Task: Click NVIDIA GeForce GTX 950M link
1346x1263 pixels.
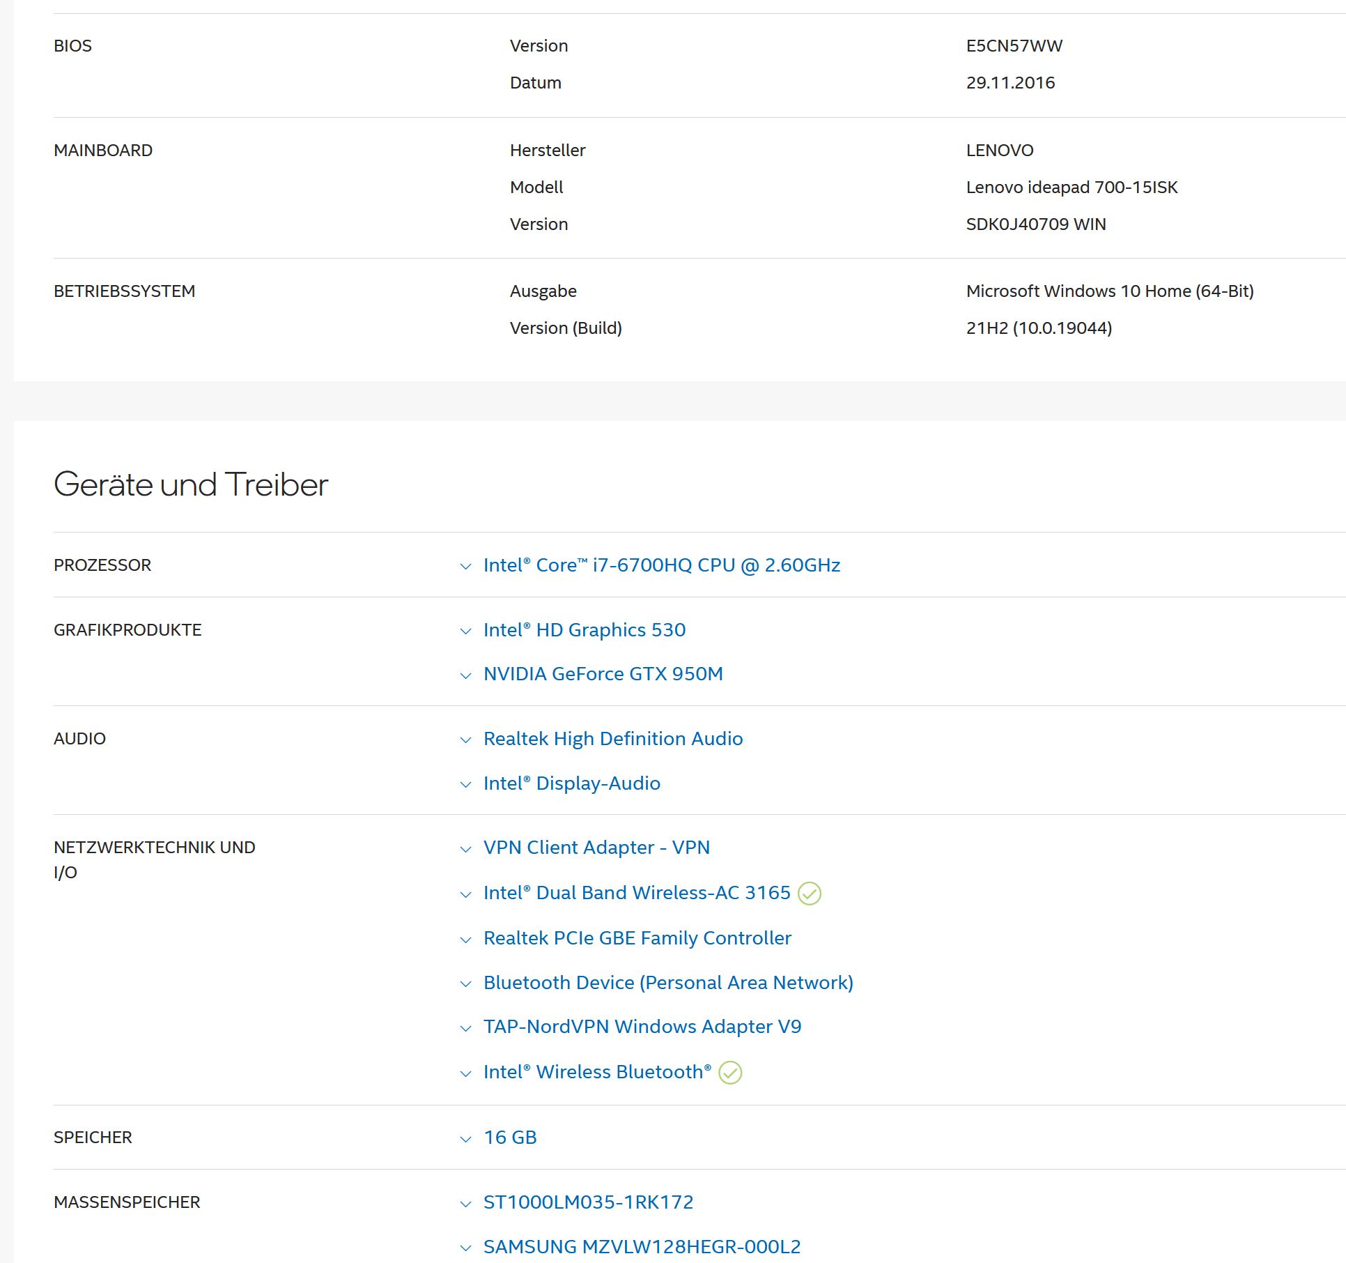Action: click(x=603, y=674)
